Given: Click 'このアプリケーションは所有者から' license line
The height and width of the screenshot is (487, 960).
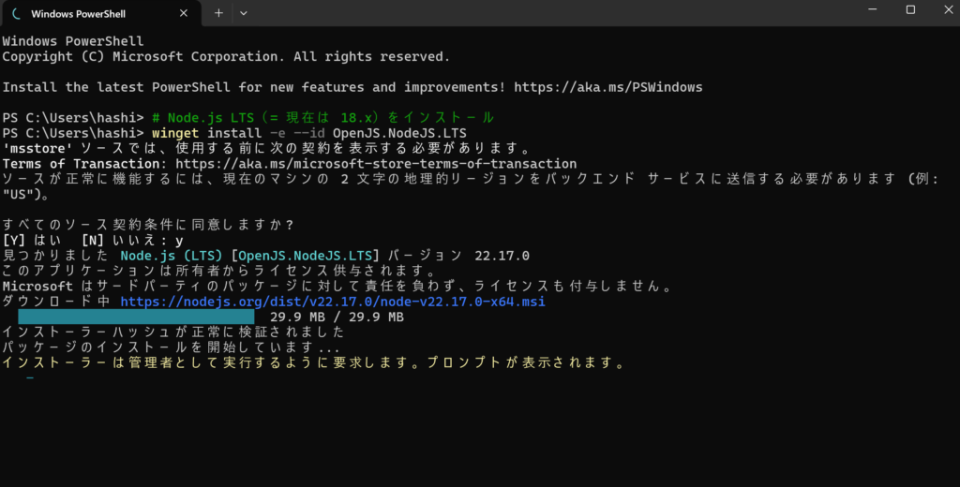Looking at the screenshot, I should click(220, 271).
